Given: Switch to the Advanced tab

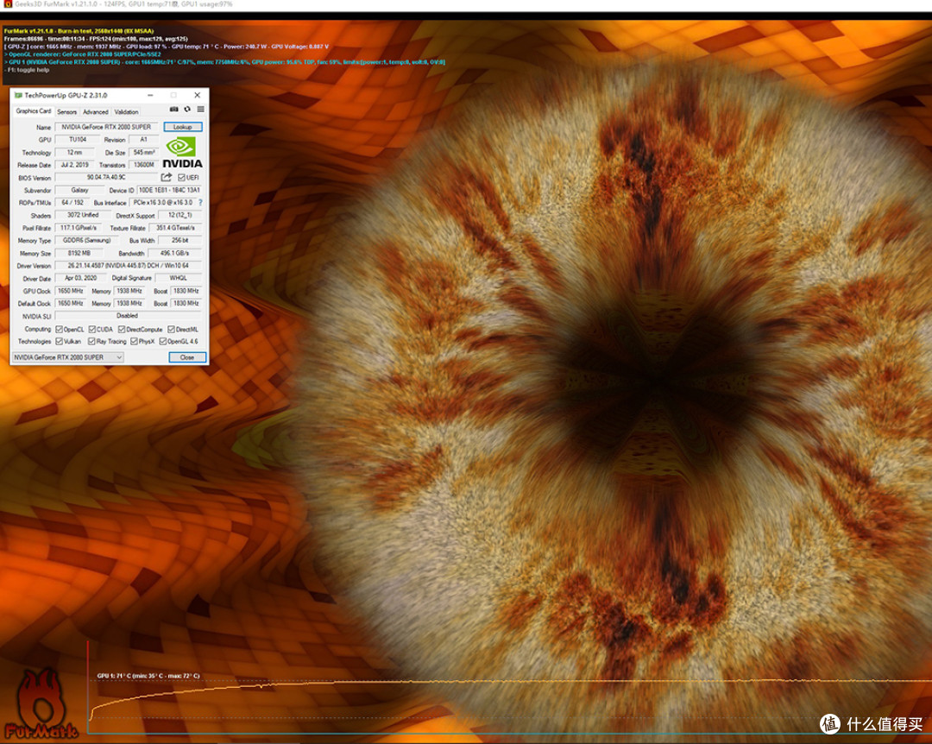Looking at the screenshot, I should tap(95, 112).
